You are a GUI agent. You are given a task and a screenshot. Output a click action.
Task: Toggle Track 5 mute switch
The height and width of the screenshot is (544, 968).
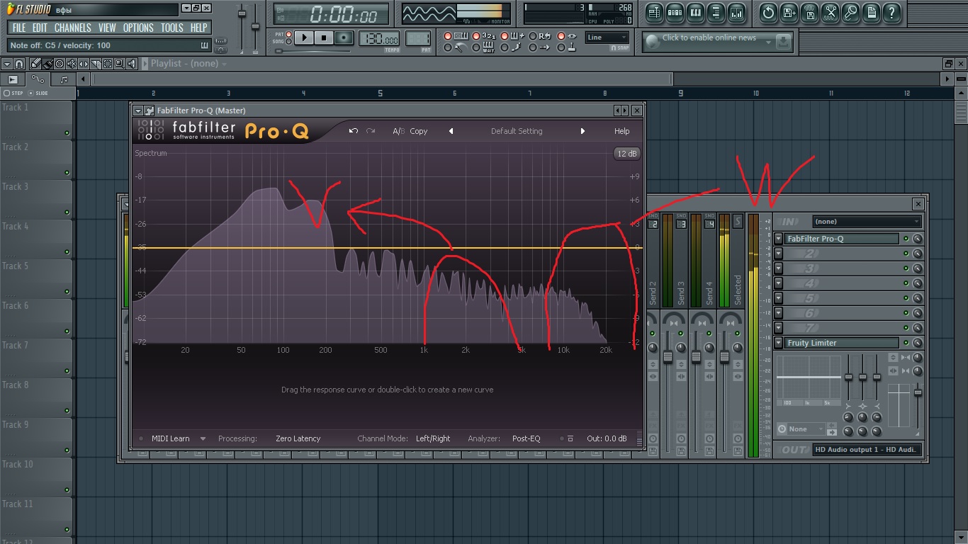(67, 292)
